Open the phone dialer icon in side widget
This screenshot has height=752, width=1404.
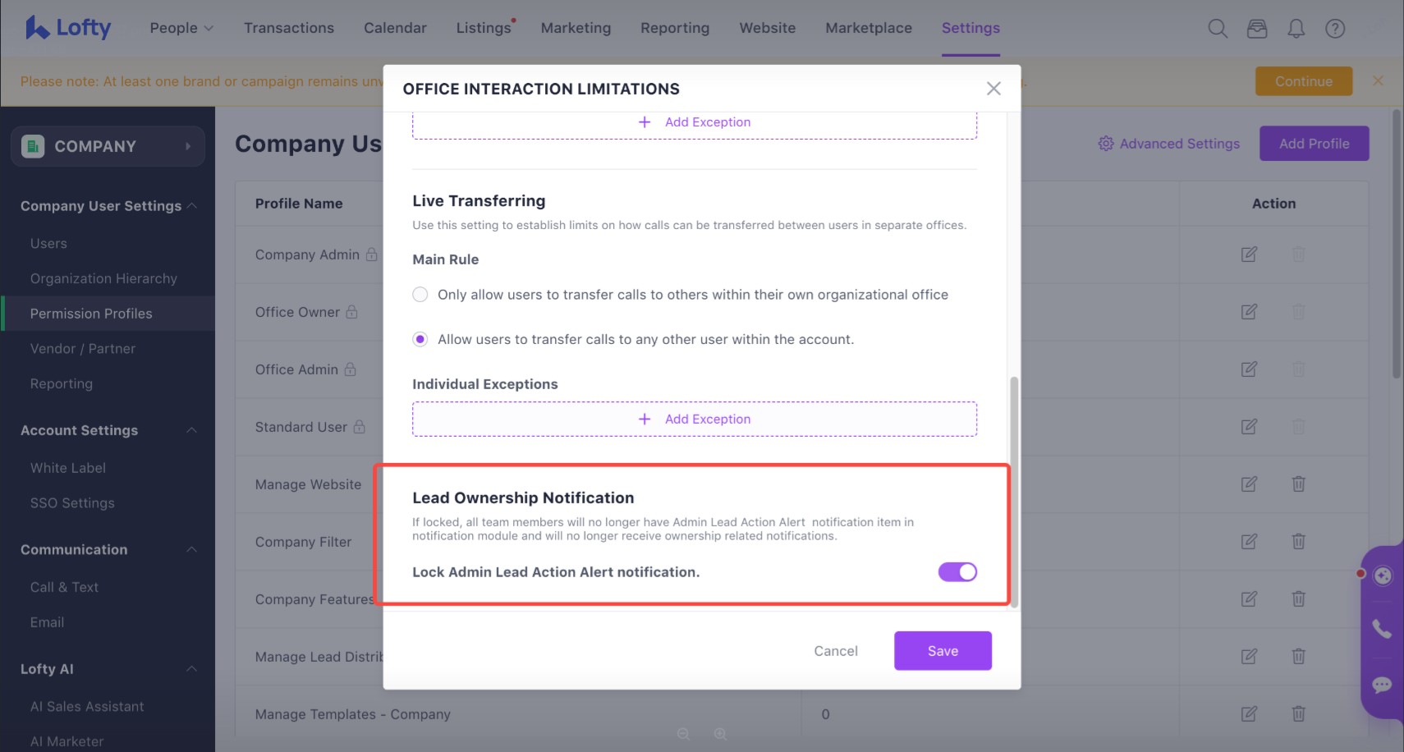pyautogui.click(x=1382, y=630)
